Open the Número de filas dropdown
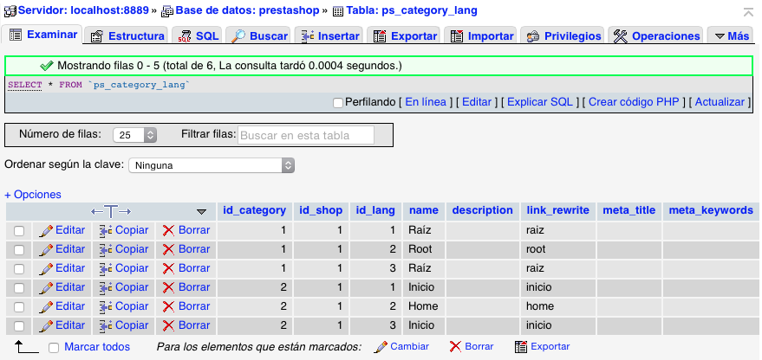The image size is (762, 360). point(134,135)
